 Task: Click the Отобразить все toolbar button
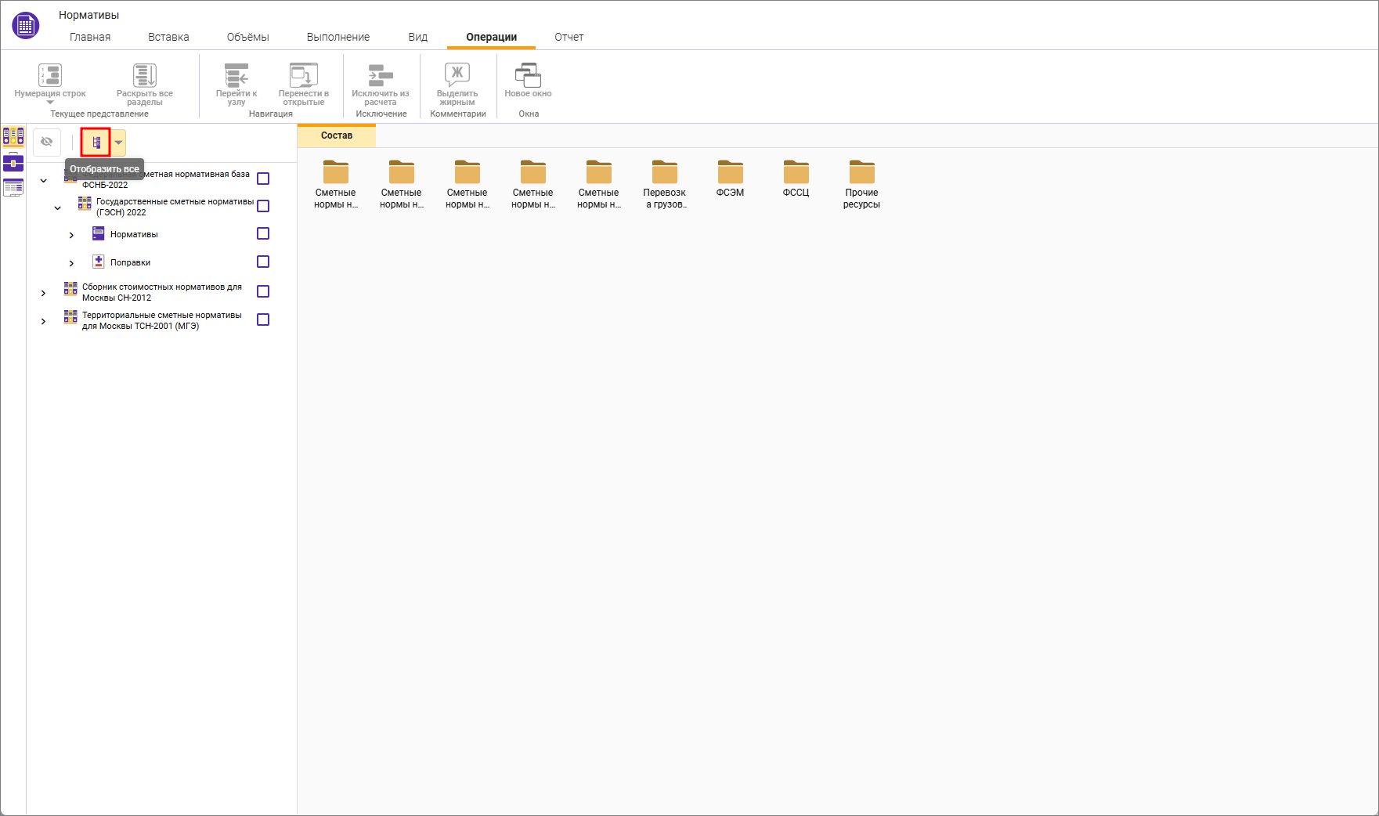tap(96, 143)
